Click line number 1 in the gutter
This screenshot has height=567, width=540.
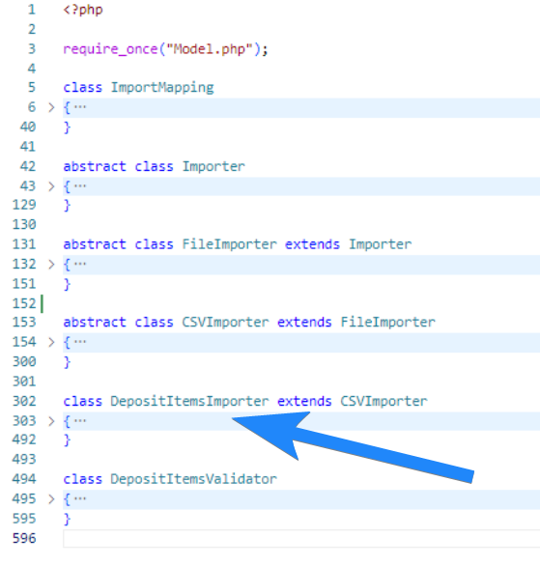click(x=32, y=10)
